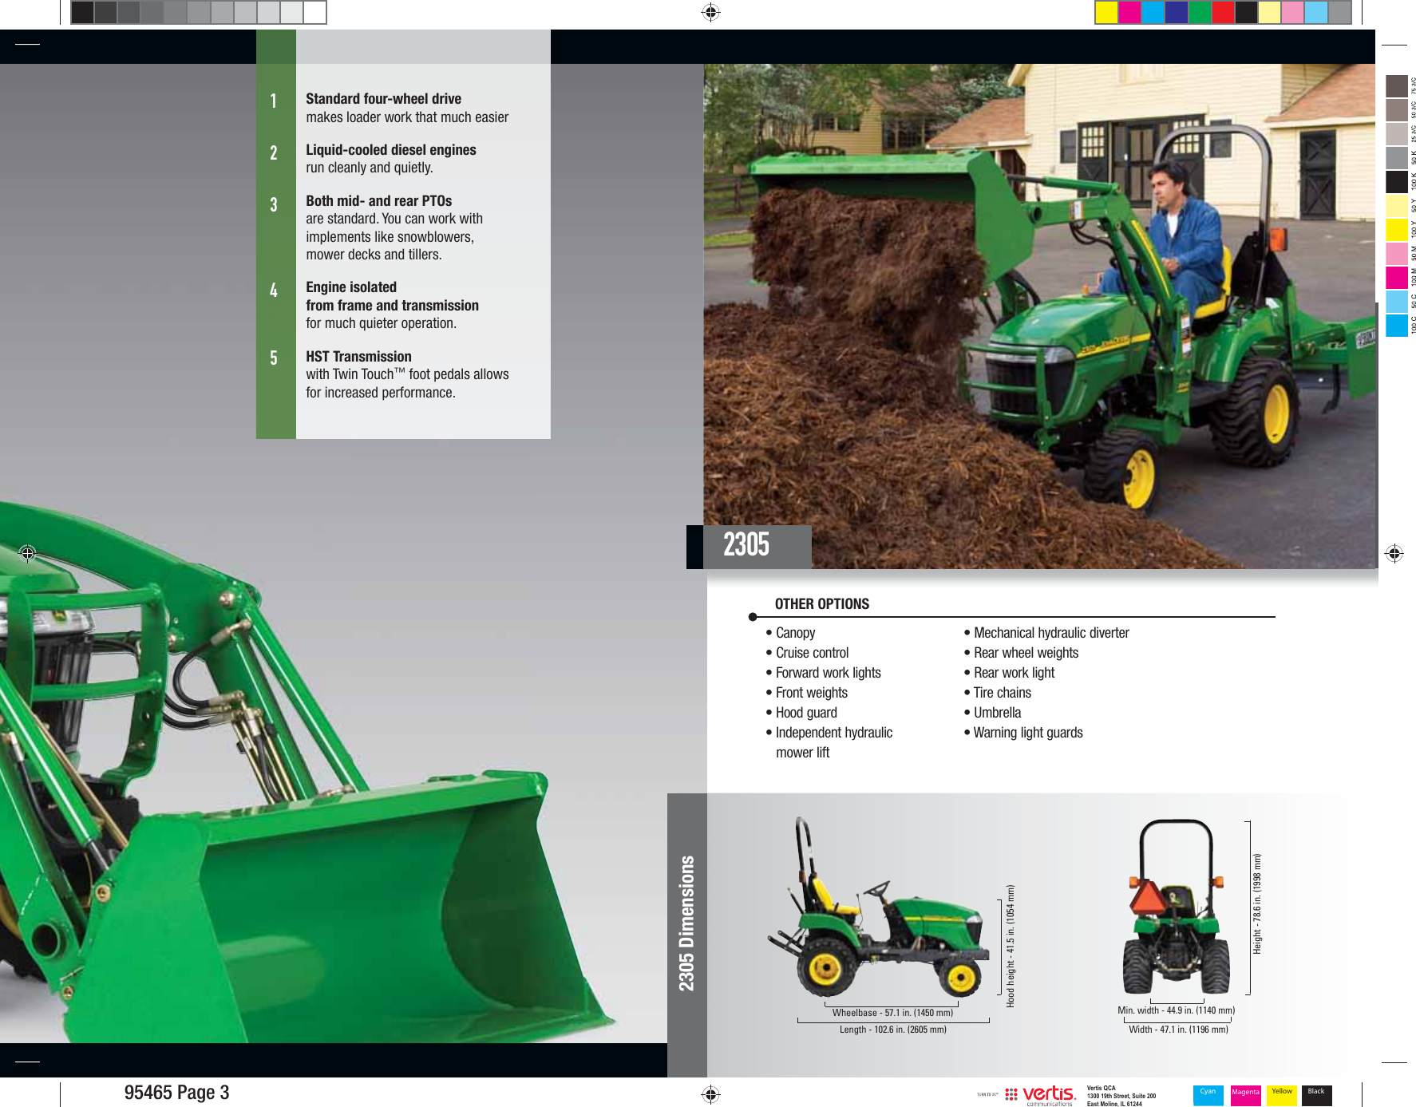The height and width of the screenshot is (1107, 1416).
Task: Select the 2305 model tab label
Action: pos(746,544)
